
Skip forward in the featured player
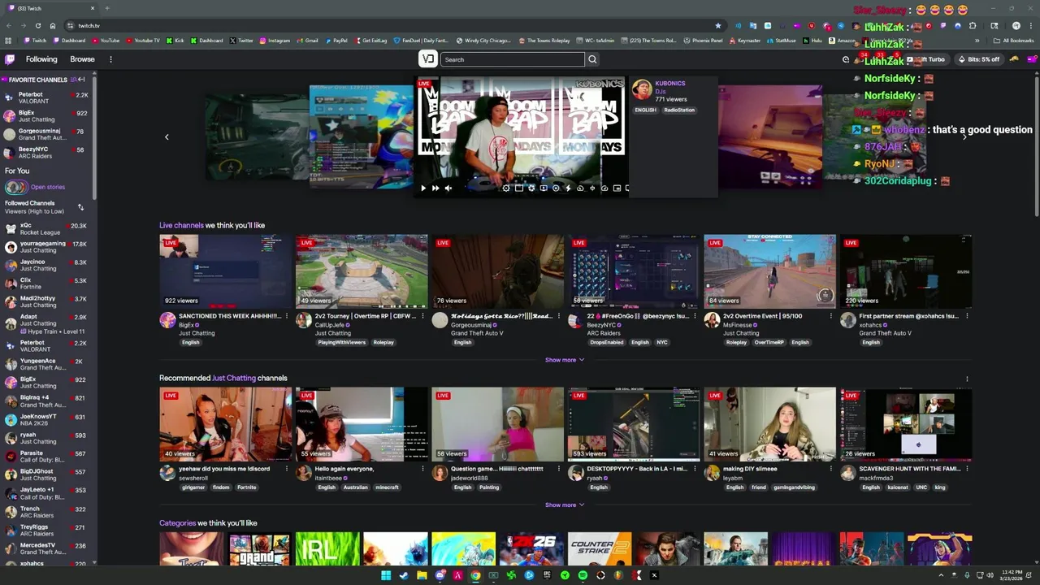(435, 188)
